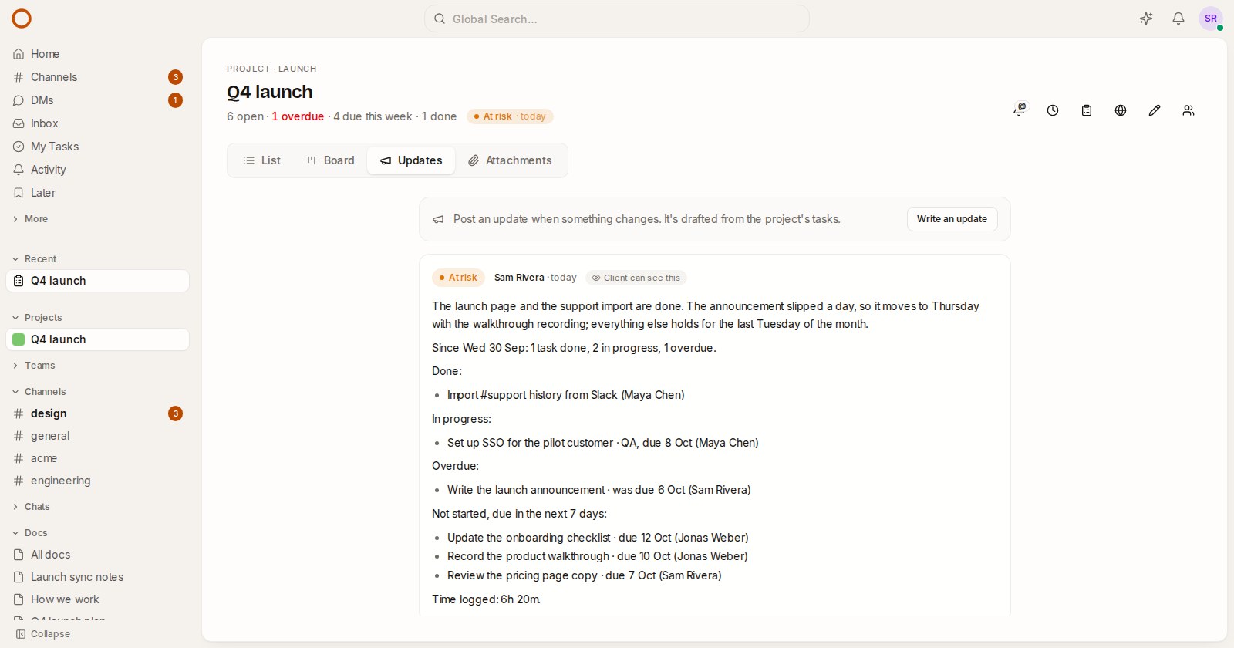This screenshot has height=648, width=1234.
Task: Click the 1 overdue text
Action: coord(298,116)
